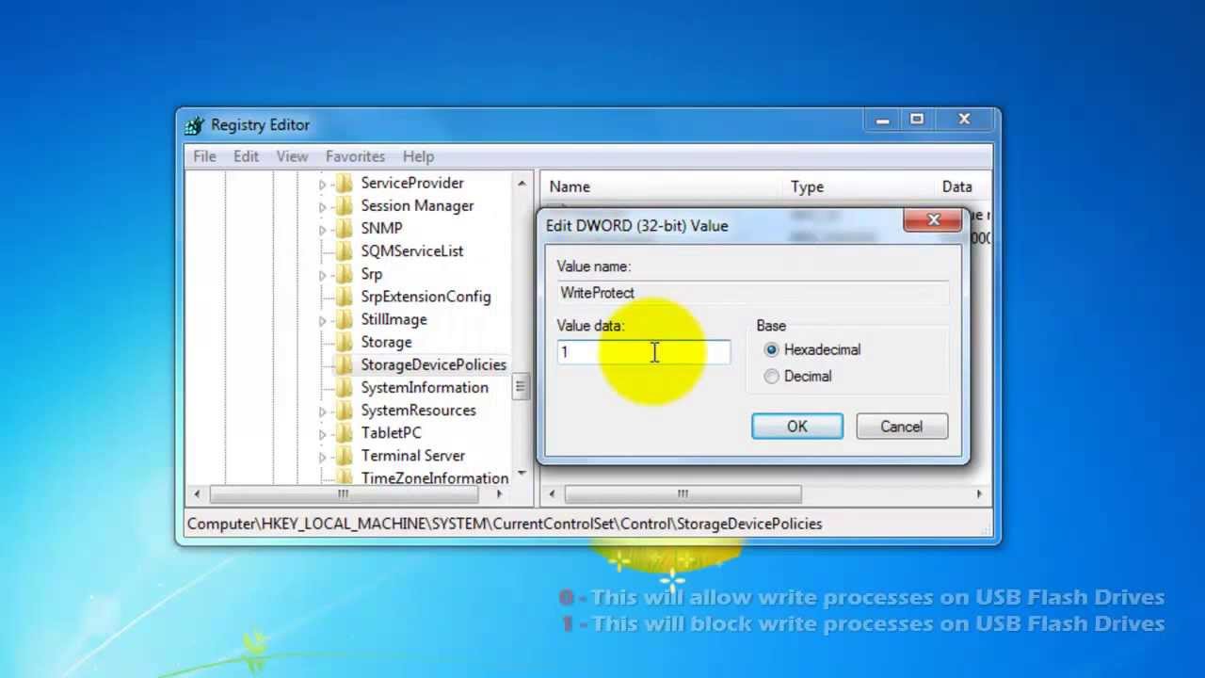Image resolution: width=1205 pixels, height=678 pixels.
Task: Click the StorageDevicePolicies folder icon
Action: [345, 364]
